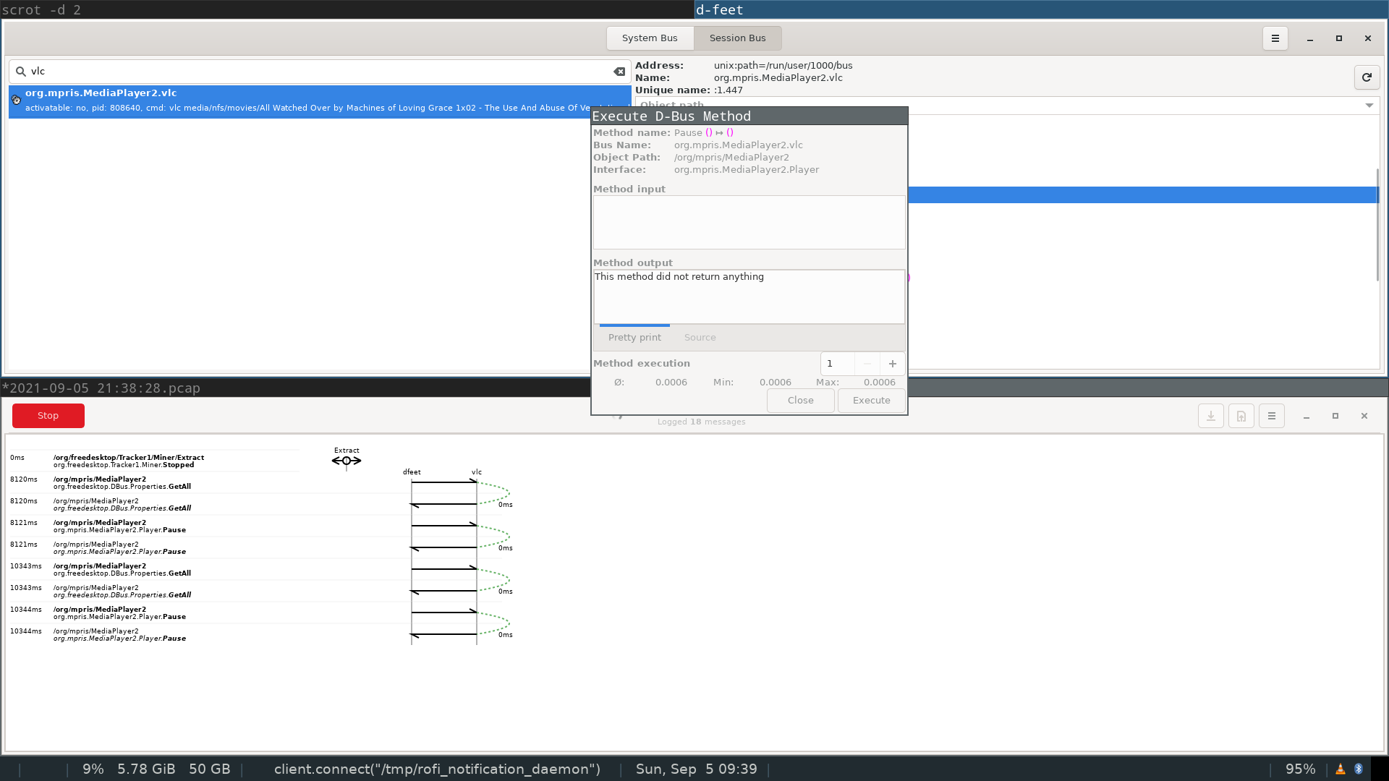Viewport: 1389px width, 781px height.
Task: Click the address unix:path=/run/user/1000/bus
Action: pos(783,66)
